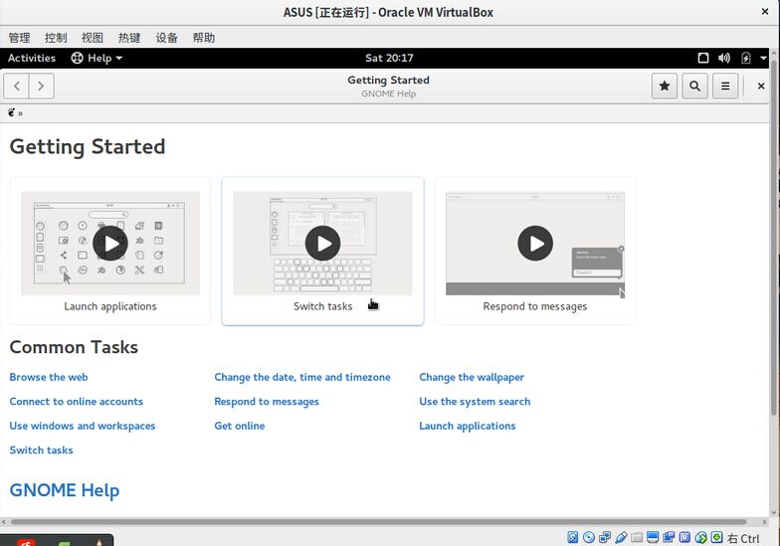Open bookmarks via the star icon
This screenshot has width=780, height=546.
[x=665, y=86]
